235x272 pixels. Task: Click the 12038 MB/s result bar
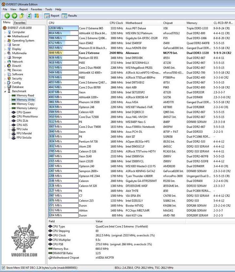(63, 28)
